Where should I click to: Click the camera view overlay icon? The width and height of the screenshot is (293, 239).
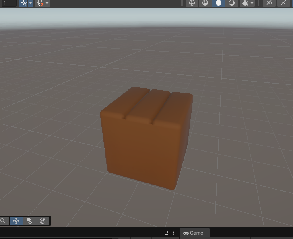tap(29, 221)
